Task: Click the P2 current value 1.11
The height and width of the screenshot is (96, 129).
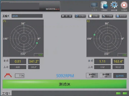Action: click(x=102, y=61)
